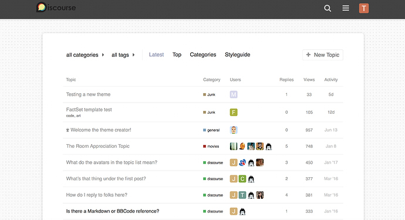
Task: Open the search magnifier icon
Action: 328,8
